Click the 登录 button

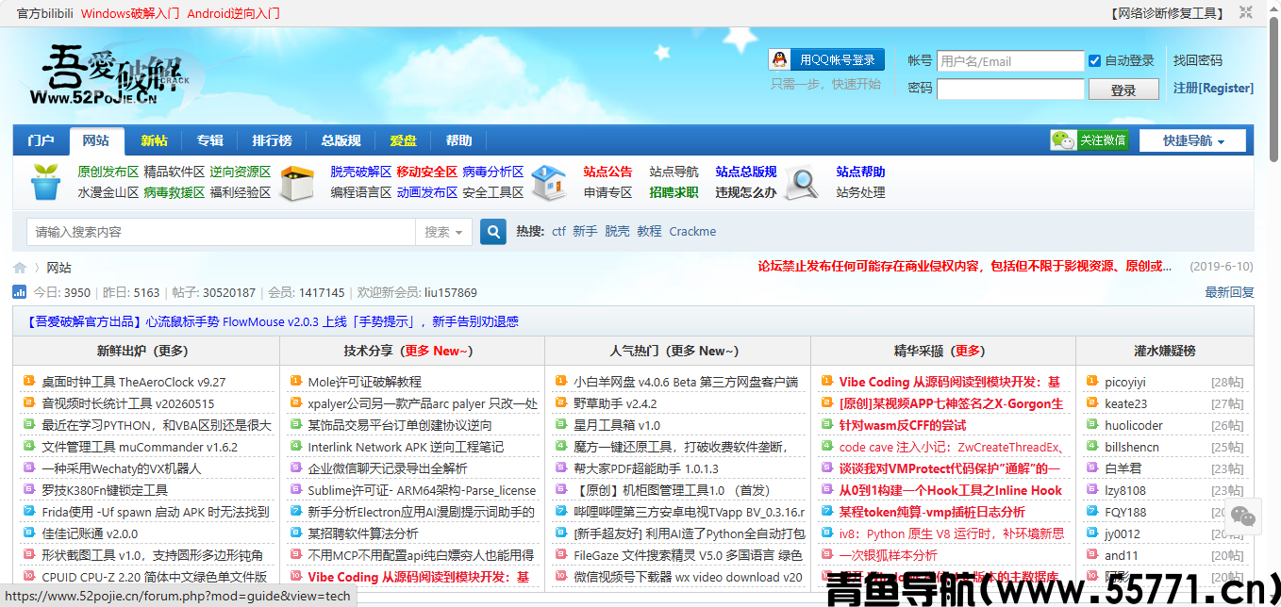[1123, 90]
